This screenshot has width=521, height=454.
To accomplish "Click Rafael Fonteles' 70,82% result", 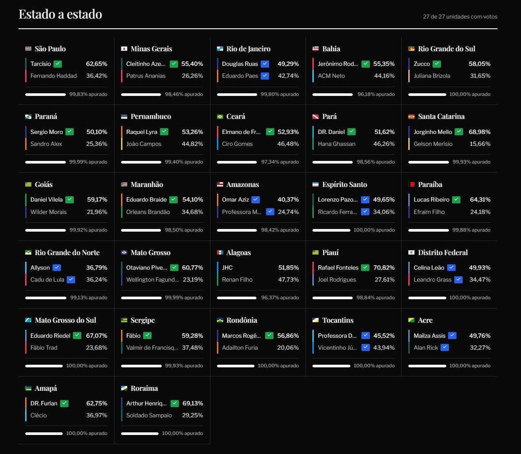I will tap(384, 267).
